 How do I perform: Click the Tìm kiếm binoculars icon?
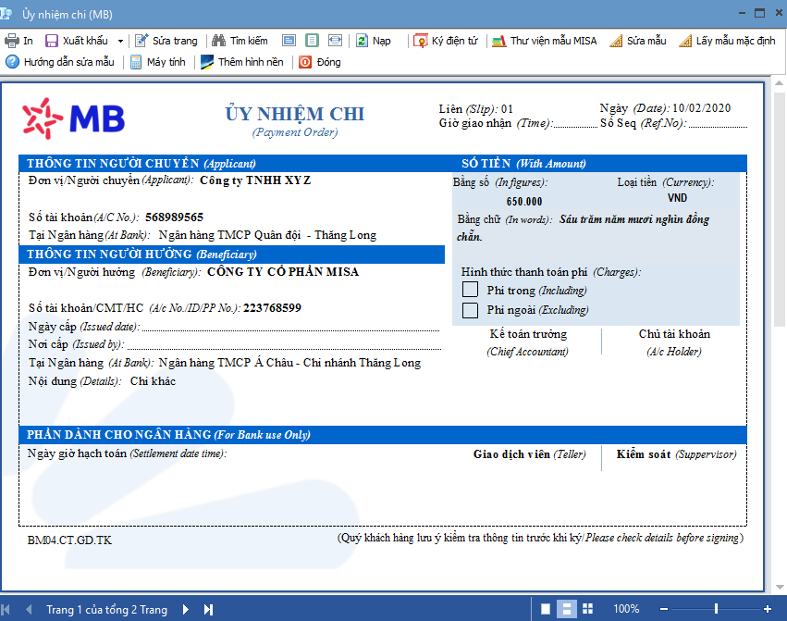pyautogui.click(x=219, y=41)
